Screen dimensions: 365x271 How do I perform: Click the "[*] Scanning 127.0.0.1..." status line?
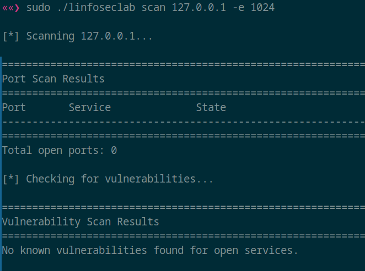click(77, 37)
